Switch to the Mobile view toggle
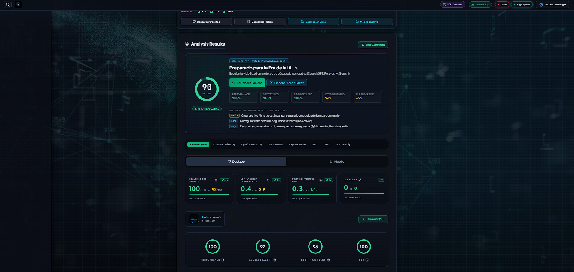Image resolution: width=574 pixels, height=272 pixels. [x=337, y=161]
